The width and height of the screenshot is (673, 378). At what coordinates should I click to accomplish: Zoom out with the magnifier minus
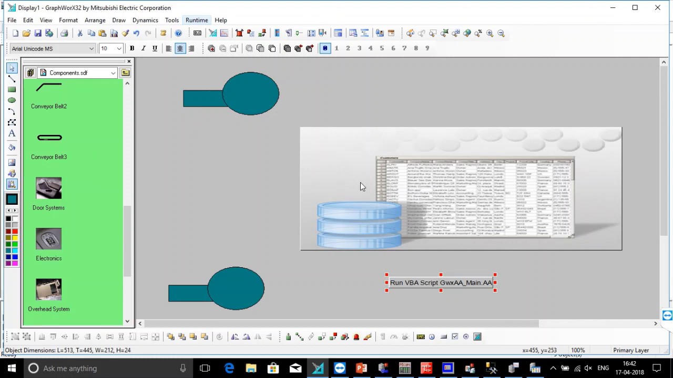501,33
